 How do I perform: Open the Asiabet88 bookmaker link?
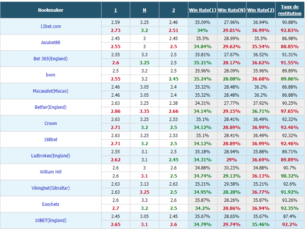coord(50,42)
